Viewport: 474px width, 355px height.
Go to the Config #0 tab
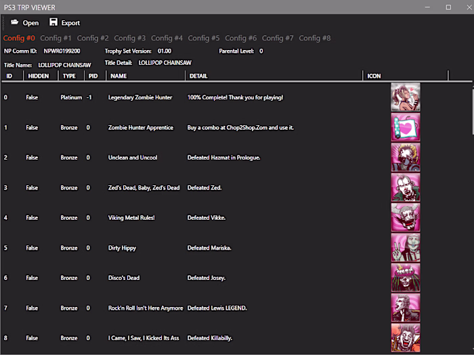[19, 39]
